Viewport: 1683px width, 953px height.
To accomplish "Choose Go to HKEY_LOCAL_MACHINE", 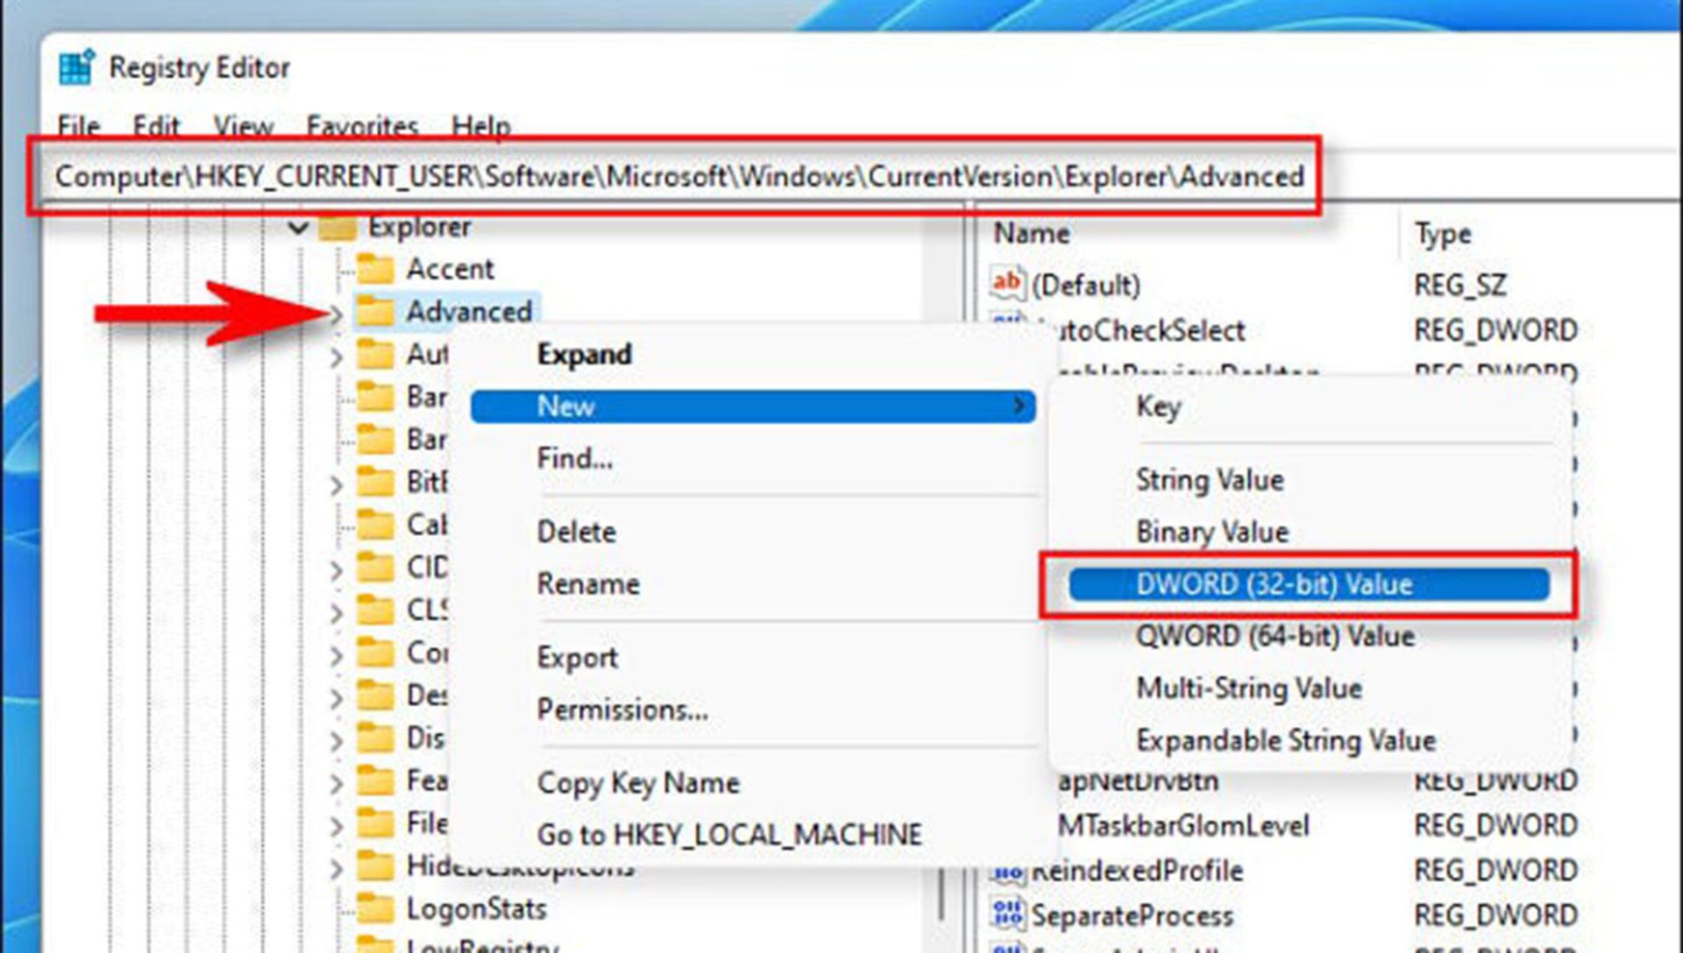I will point(728,835).
